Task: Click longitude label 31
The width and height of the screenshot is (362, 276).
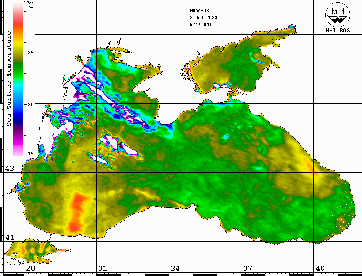Action: pyautogui.click(x=103, y=268)
